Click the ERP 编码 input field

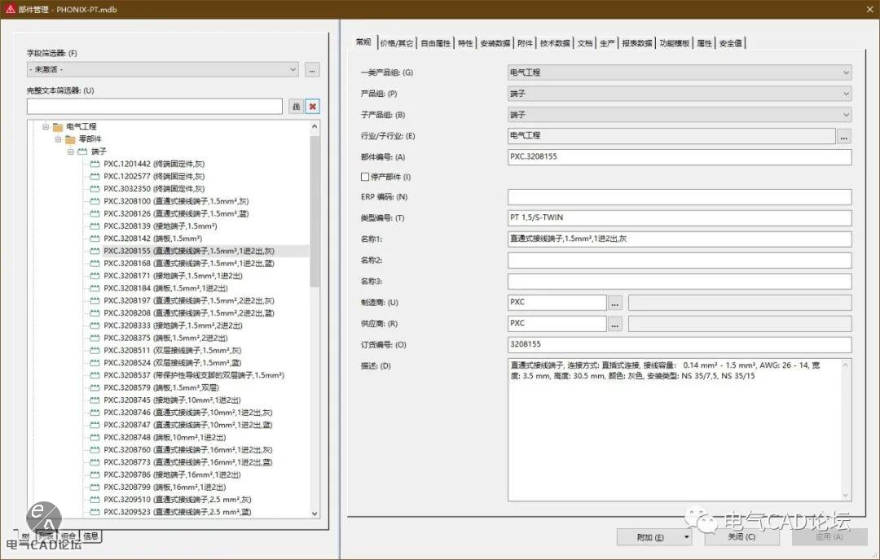680,197
